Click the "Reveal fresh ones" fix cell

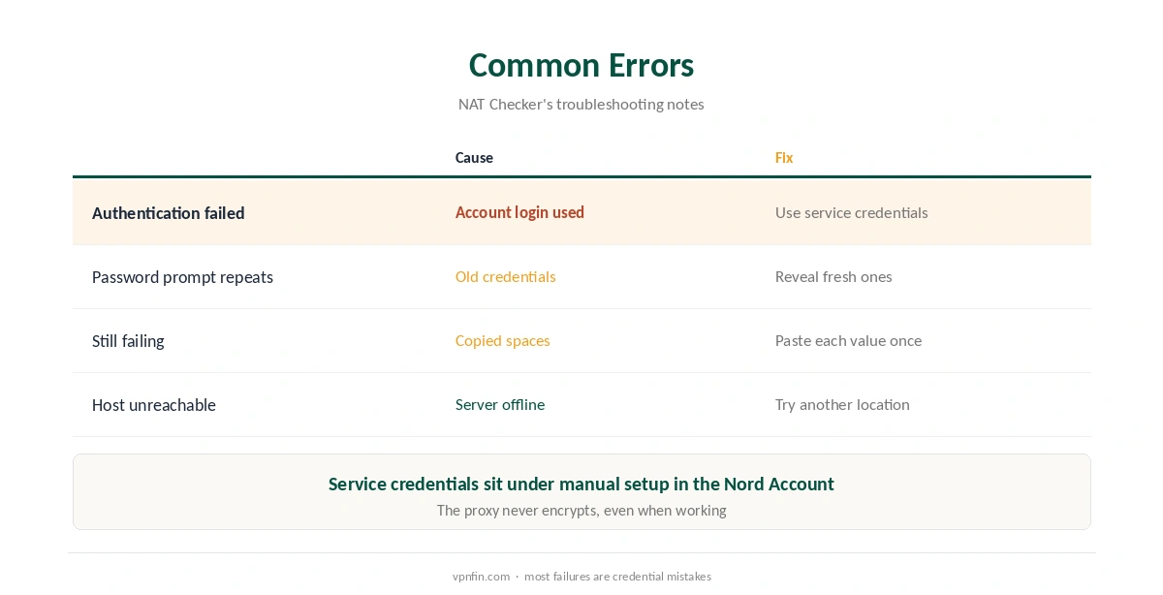(833, 276)
